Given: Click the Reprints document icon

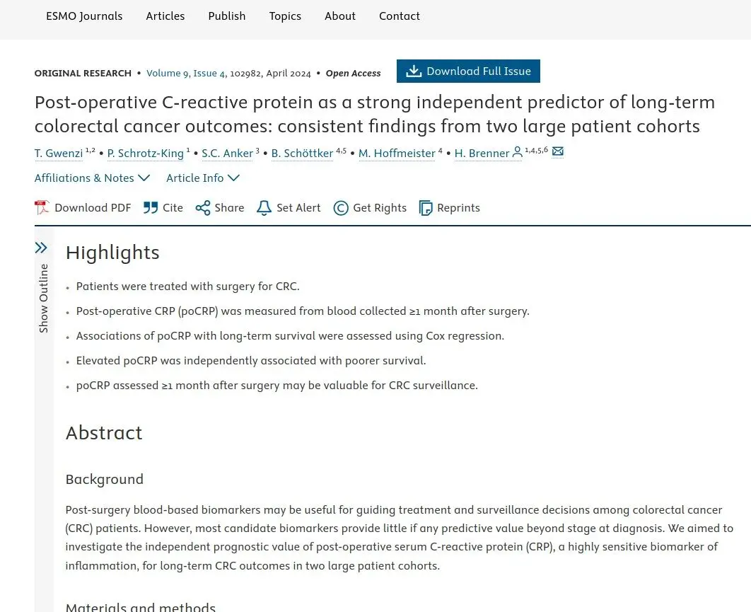Looking at the screenshot, I should coord(425,207).
